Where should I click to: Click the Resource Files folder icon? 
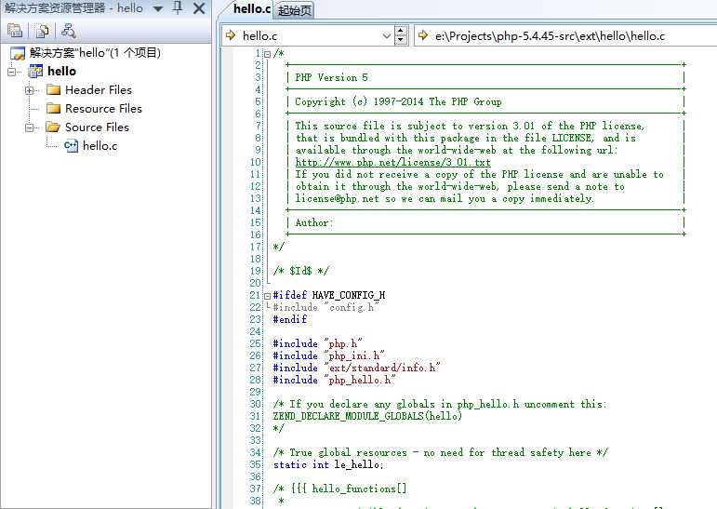tap(54, 109)
